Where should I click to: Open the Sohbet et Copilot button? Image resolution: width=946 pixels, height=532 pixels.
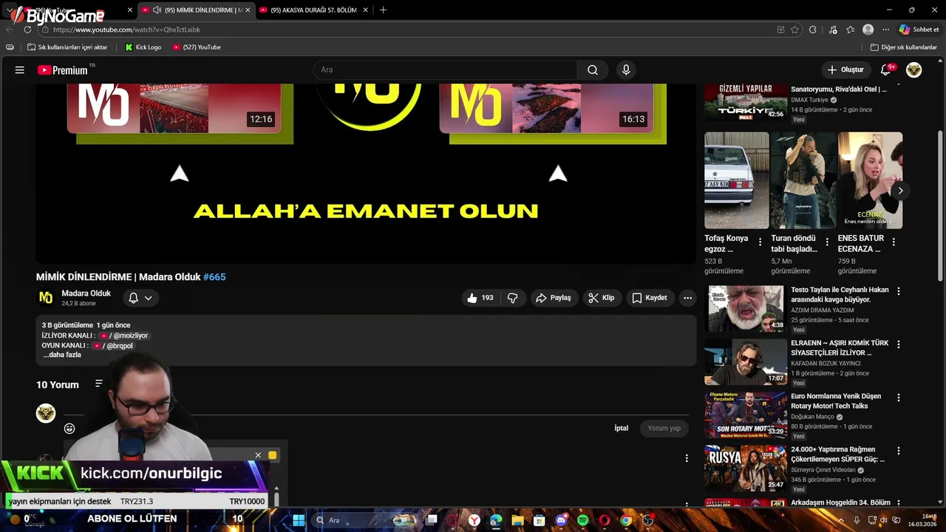tap(919, 30)
